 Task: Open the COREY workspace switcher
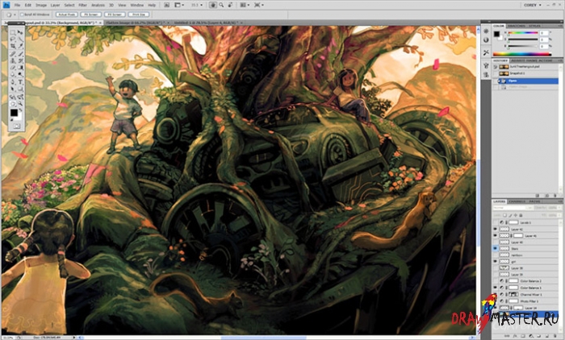point(532,5)
